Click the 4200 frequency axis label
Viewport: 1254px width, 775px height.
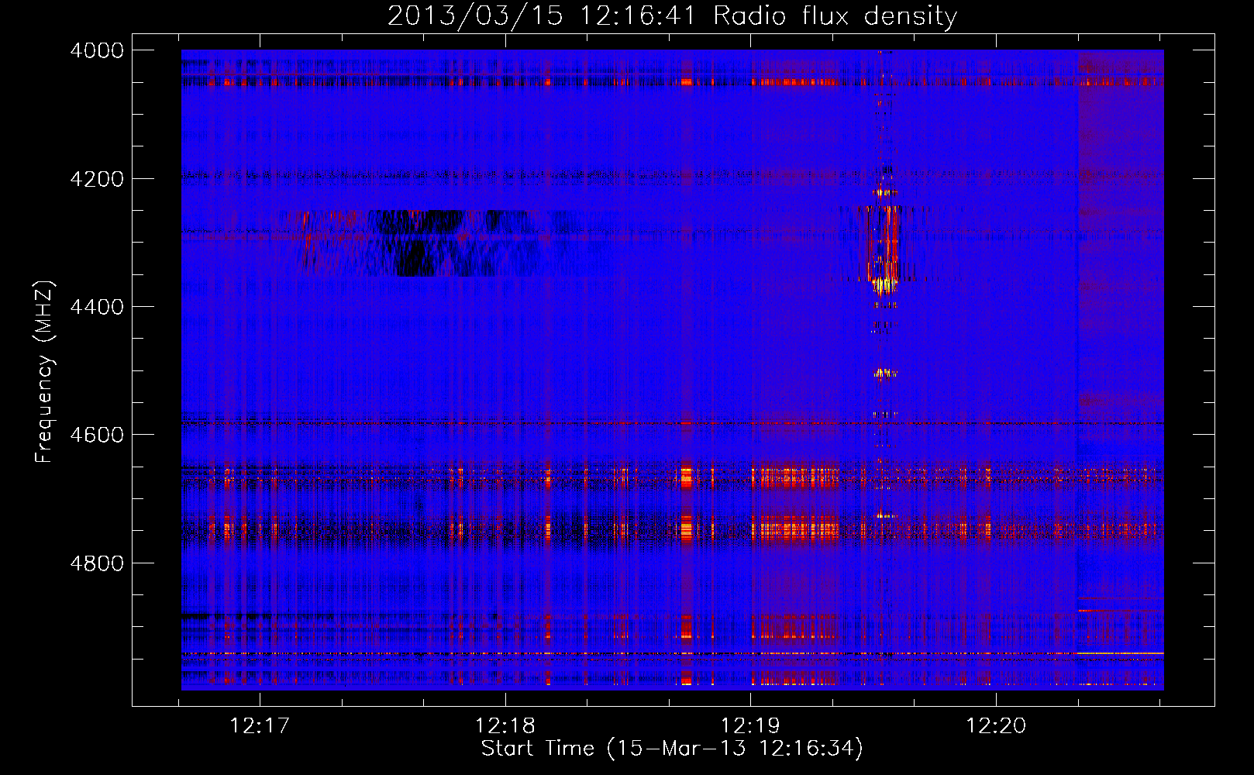[97, 178]
